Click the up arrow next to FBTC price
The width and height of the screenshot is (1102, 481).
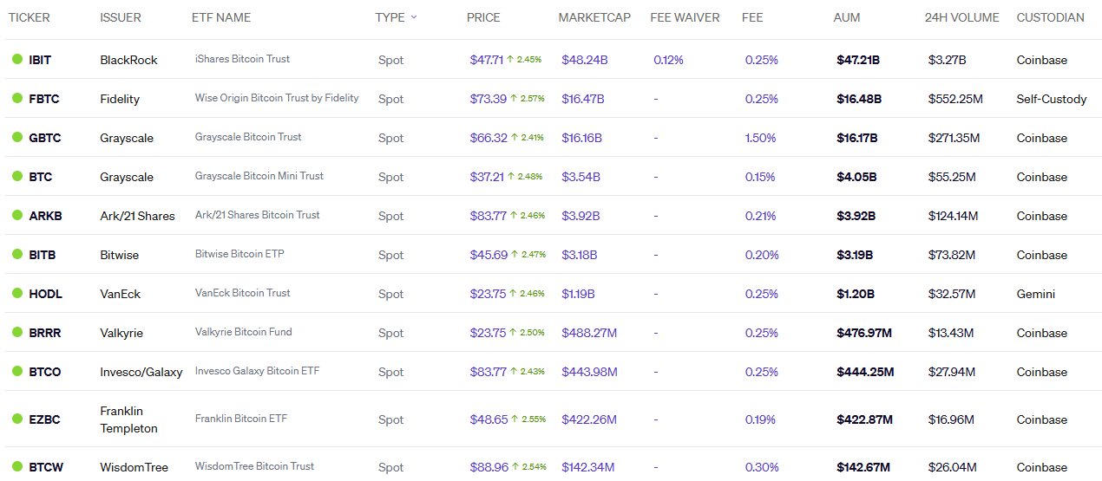pyautogui.click(x=513, y=99)
